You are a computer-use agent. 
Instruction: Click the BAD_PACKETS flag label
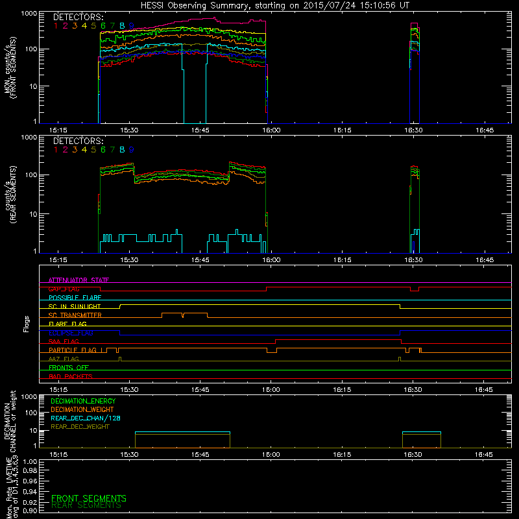pyautogui.click(x=71, y=376)
